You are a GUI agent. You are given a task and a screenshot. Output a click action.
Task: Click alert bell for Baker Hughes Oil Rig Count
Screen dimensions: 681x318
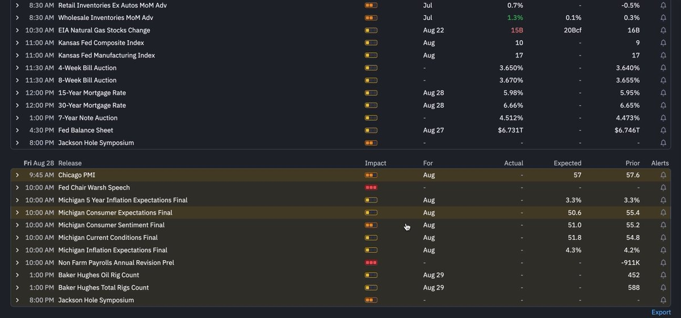point(663,275)
